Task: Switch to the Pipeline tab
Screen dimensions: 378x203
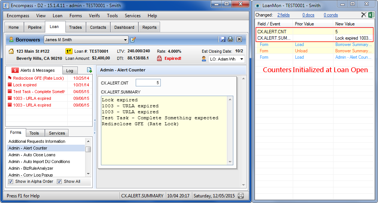Action: point(35,28)
